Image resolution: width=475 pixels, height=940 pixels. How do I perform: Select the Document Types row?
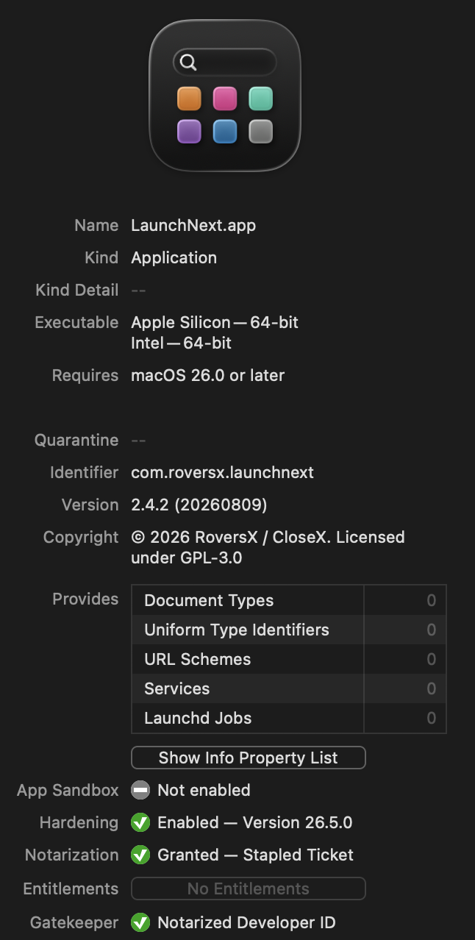tap(289, 600)
